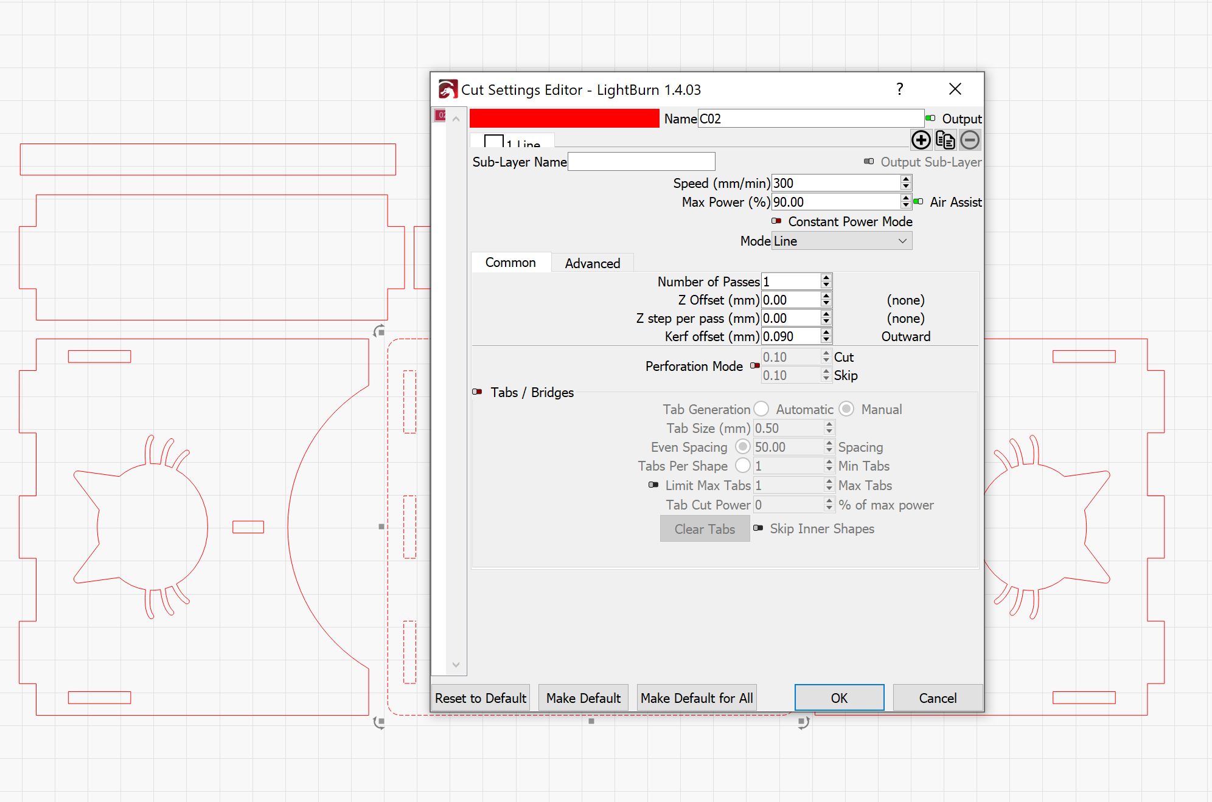The height and width of the screenshot is (802, 1212).
Task: Click the LightBurn logo in the title bar
Action: (x=447, y=89)
